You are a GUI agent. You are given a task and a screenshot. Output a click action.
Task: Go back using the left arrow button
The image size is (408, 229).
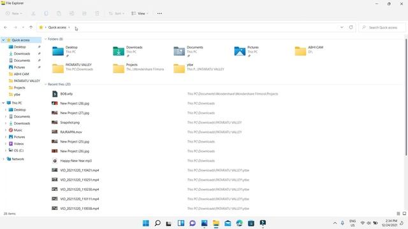click(x=6, y=27)
